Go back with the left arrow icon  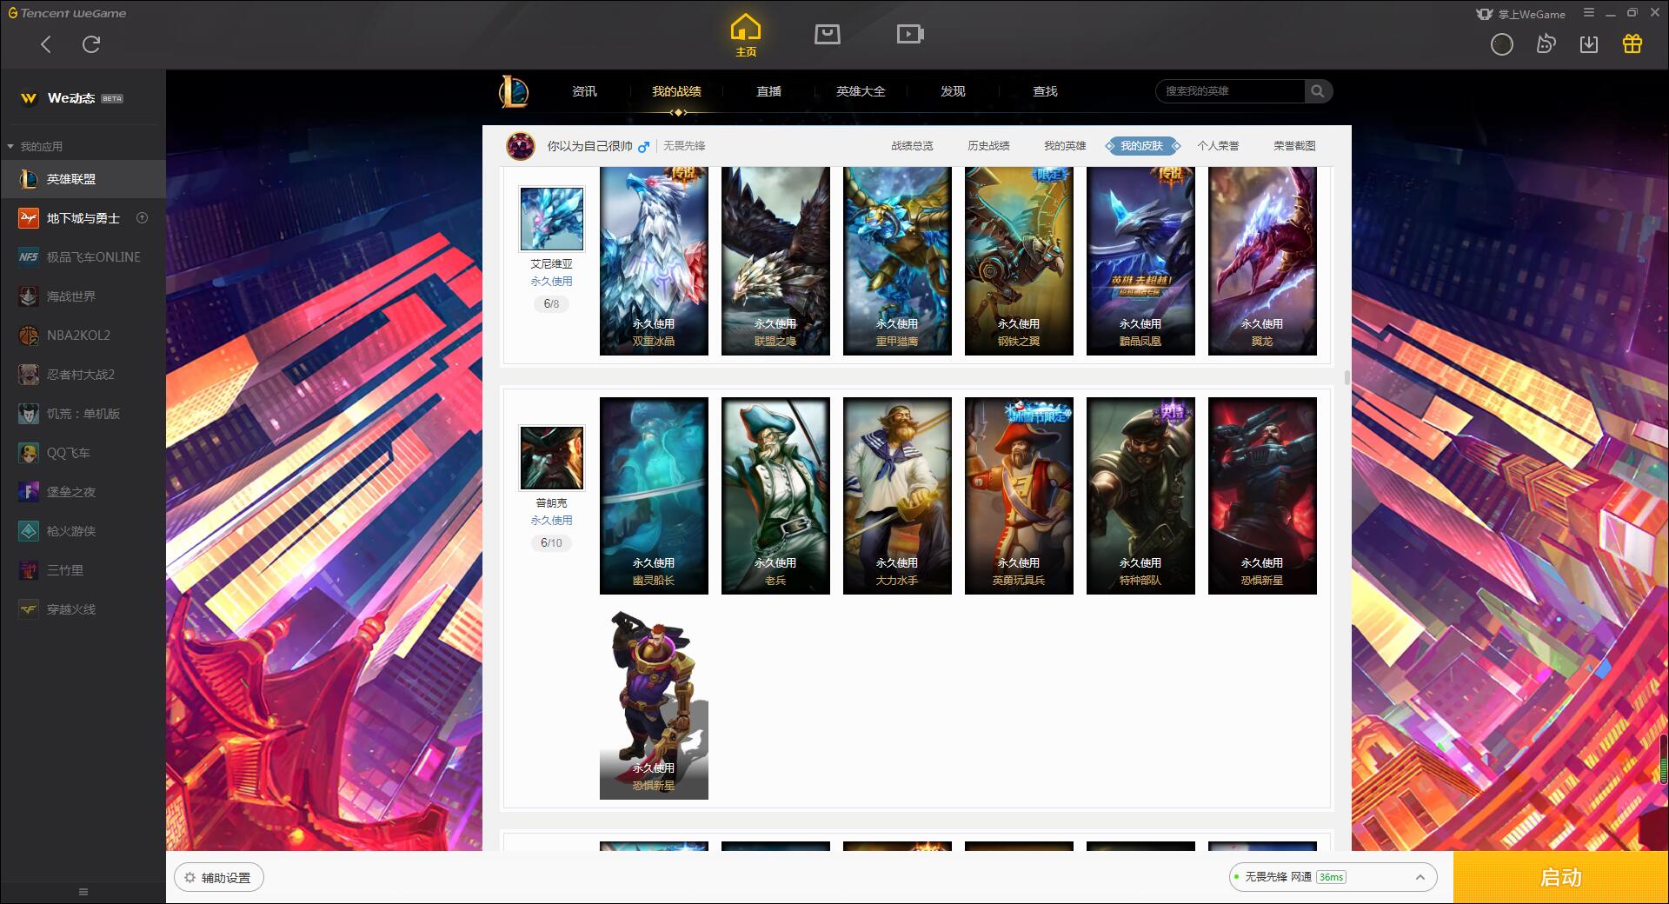point(46,44)
